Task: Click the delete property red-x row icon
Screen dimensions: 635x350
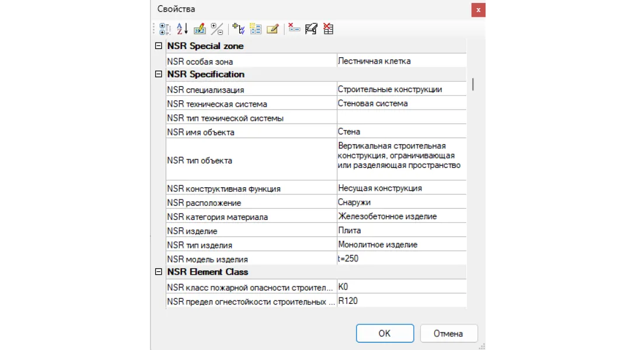Action: click(294, 28)
